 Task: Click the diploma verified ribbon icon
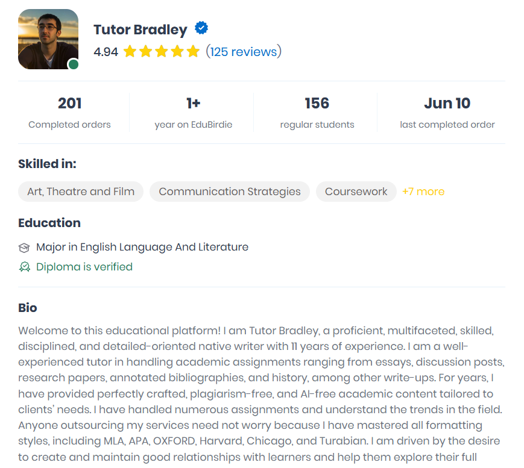click(x=24, y=267)
